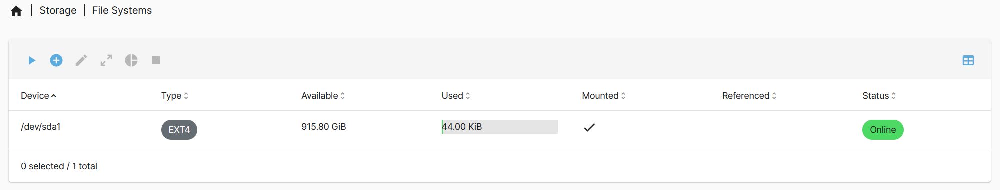
Task: Open the Storage breadcrumb link
Action: tap(58, 10)
